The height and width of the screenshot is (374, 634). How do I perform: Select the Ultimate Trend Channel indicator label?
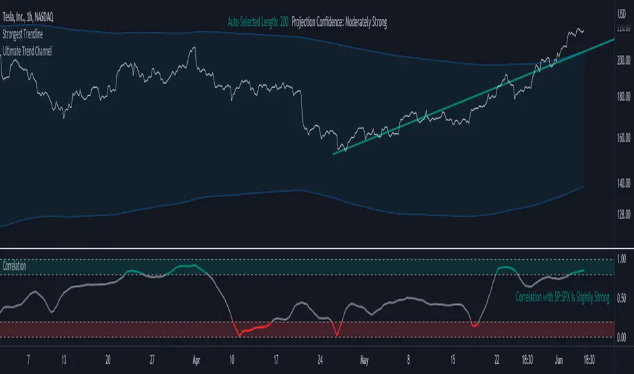27,51
